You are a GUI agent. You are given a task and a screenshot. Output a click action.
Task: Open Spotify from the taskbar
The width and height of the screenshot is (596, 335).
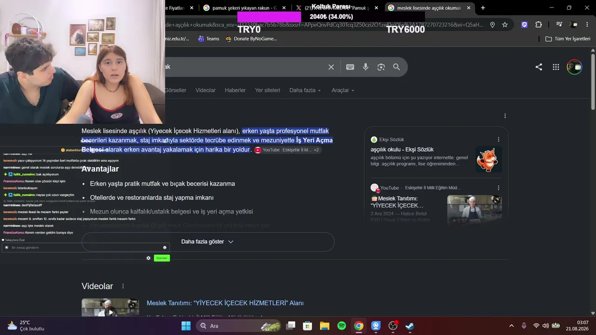pos(341,326)
